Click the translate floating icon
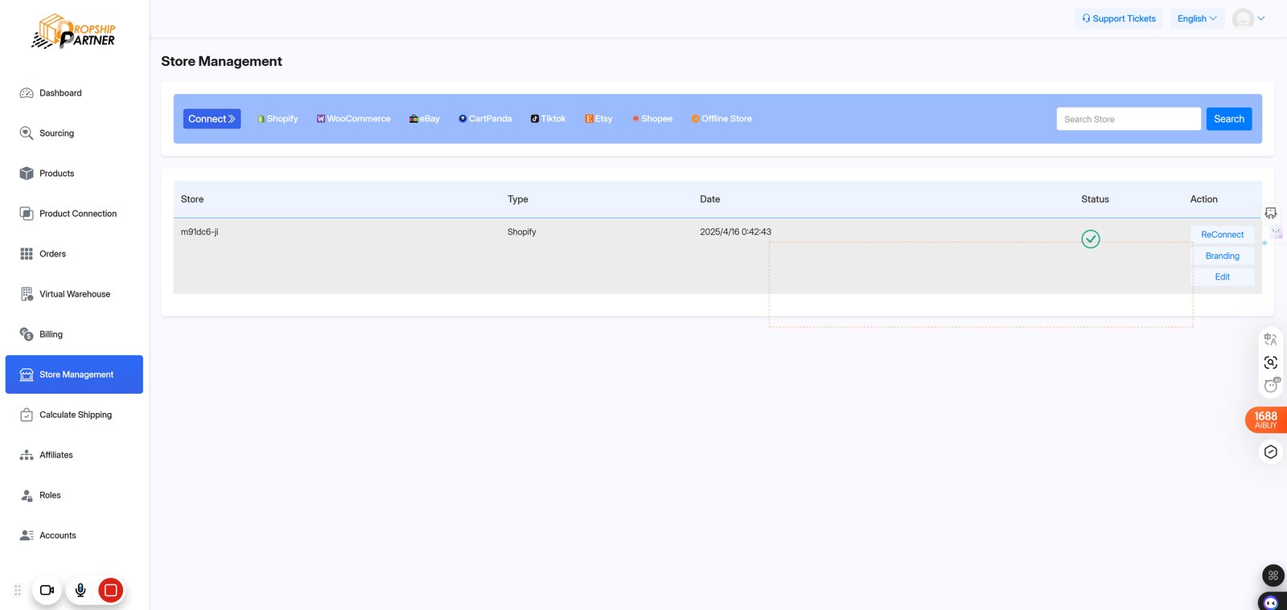The height and width of the screenshot is (610, 1287). (x=1271, y=339)
